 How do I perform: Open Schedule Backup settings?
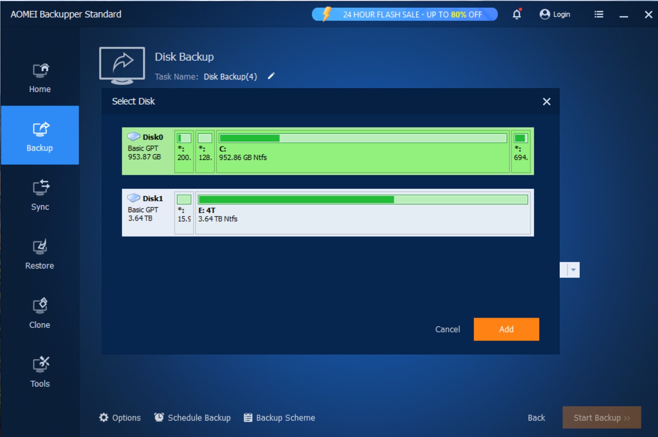(x=193, y=418)
